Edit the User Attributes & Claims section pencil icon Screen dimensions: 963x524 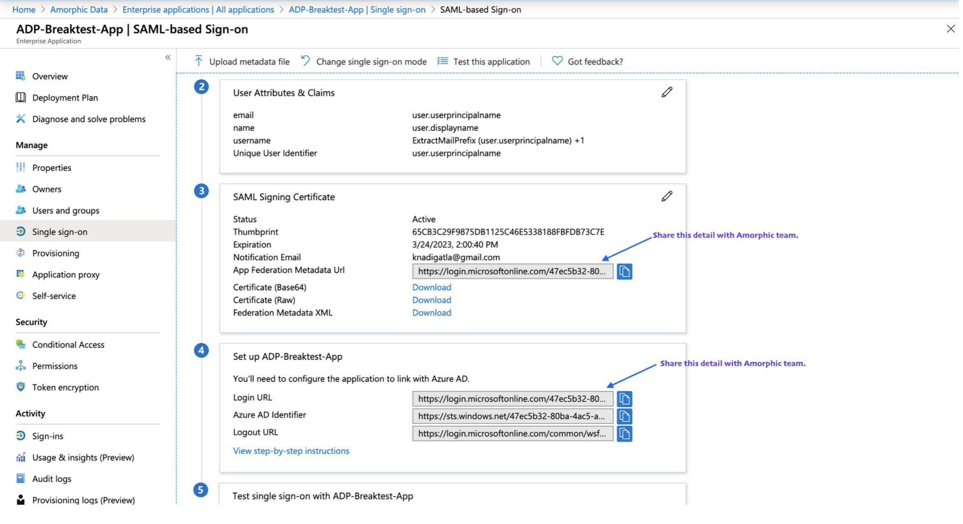666,92
